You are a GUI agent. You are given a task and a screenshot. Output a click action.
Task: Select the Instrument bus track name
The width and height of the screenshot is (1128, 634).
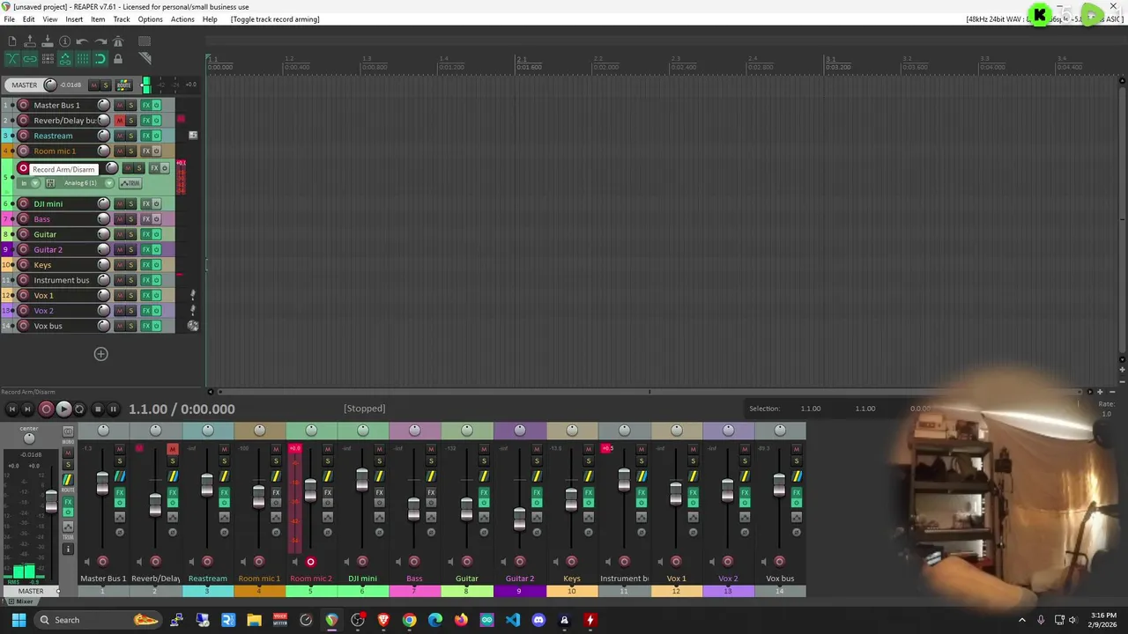62,280
